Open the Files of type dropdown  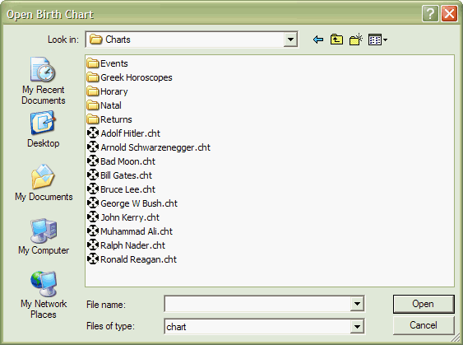pos(357,326)
